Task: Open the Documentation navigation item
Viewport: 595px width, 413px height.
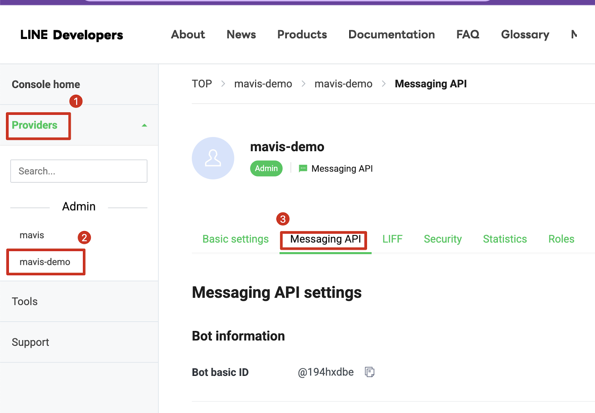Action: pyautogui.click(x=392, y=35)
